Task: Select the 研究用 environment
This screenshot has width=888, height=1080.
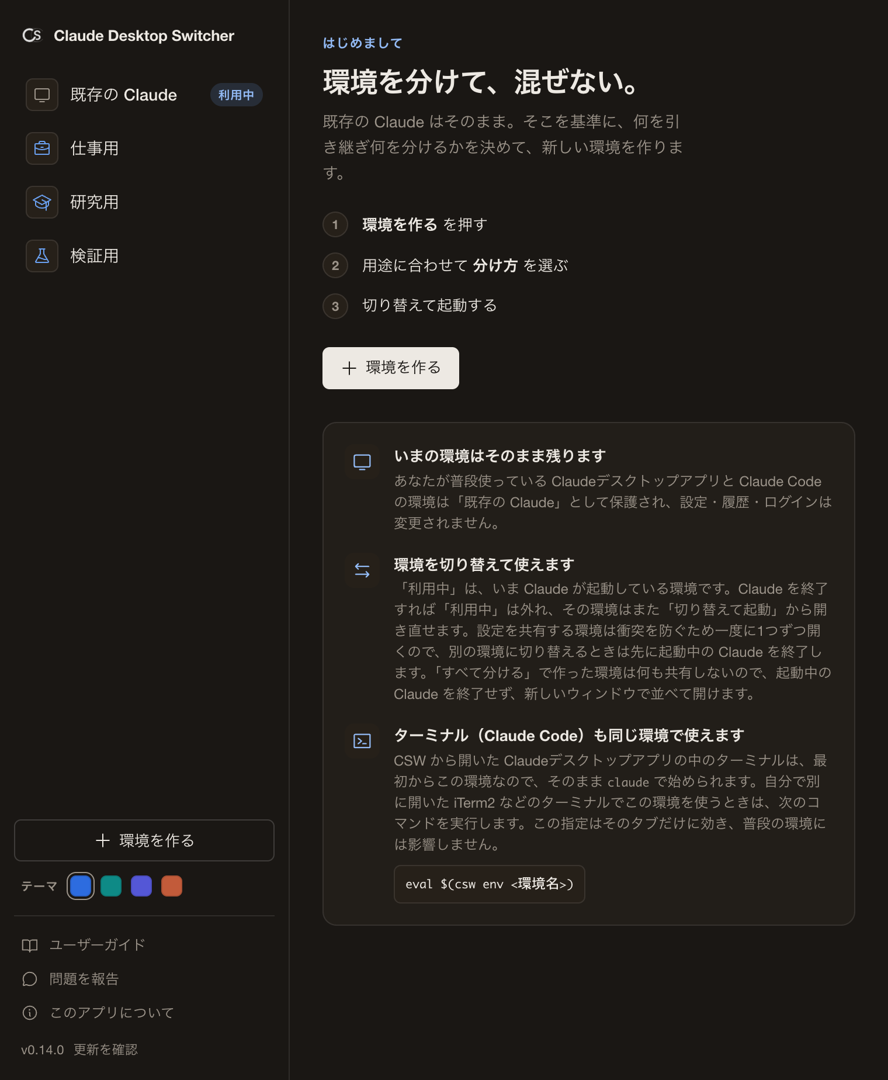Action: pos(144,202)
